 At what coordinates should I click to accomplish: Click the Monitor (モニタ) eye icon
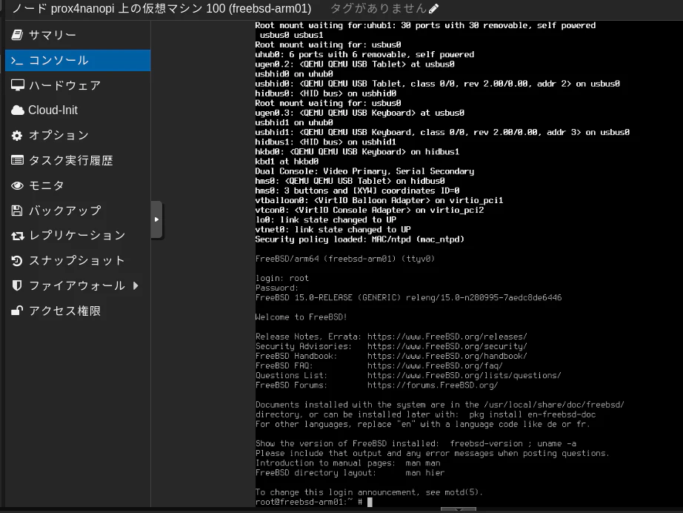(18, 185)
